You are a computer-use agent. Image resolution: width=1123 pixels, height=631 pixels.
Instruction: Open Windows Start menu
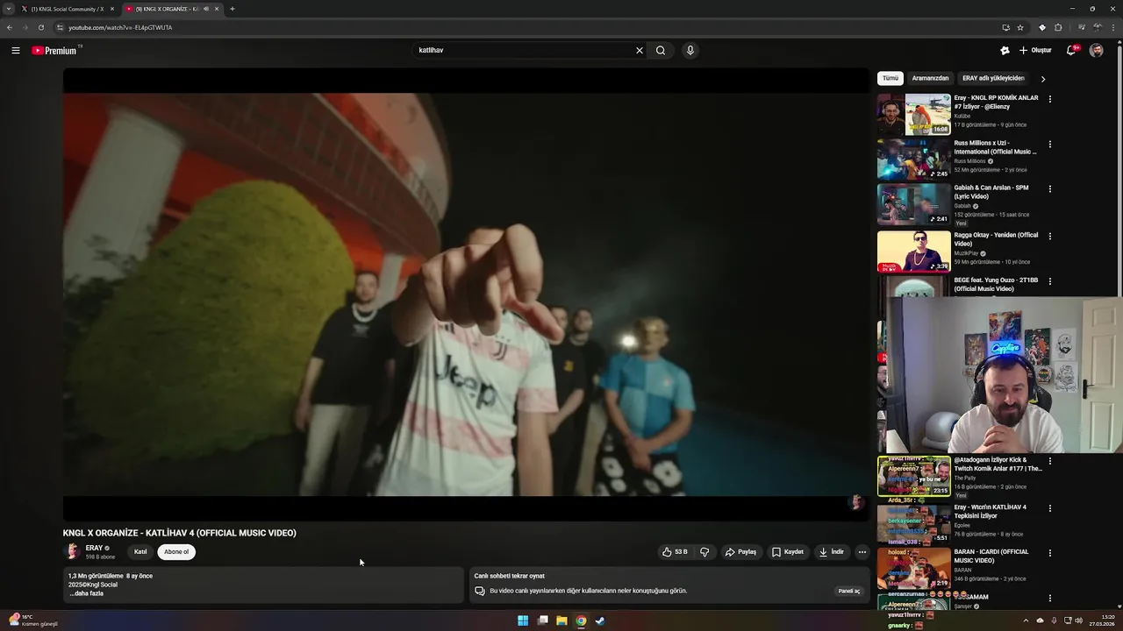[523, 620]
